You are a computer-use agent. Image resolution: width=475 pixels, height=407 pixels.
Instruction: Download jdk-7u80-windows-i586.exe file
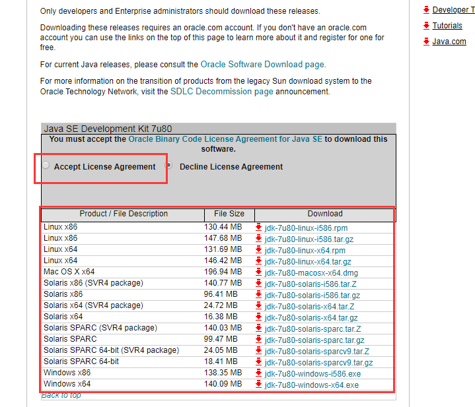tap(312, 374)
